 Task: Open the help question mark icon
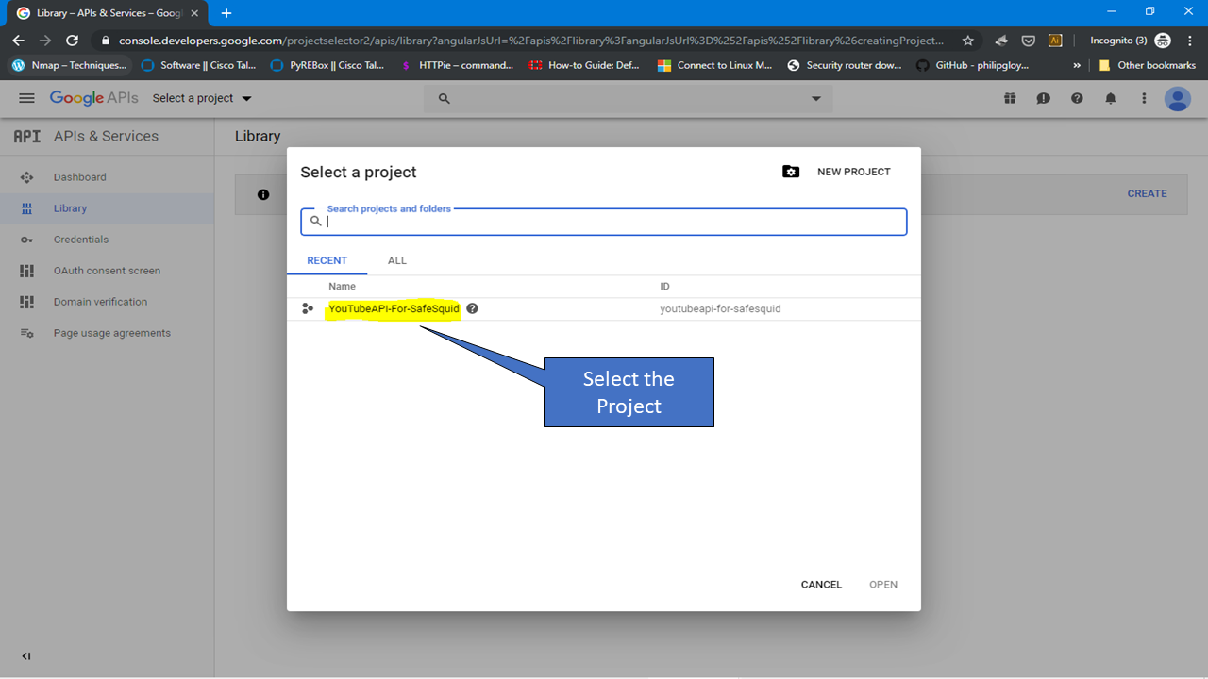point(1077,98)
